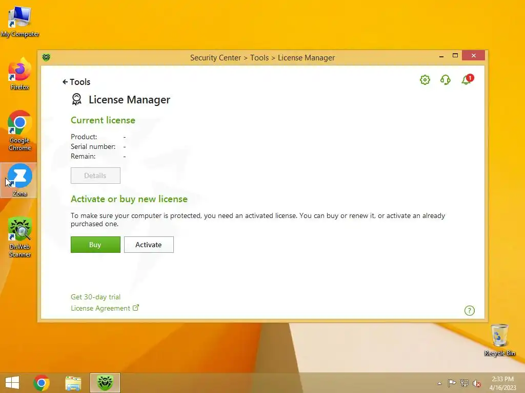Open support via the headset icon
This screenshot has height=393, width=525.
coord(446,80)
